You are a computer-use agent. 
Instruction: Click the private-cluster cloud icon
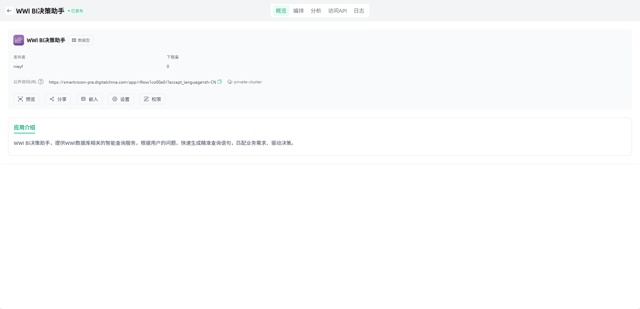tap(230, 82)
